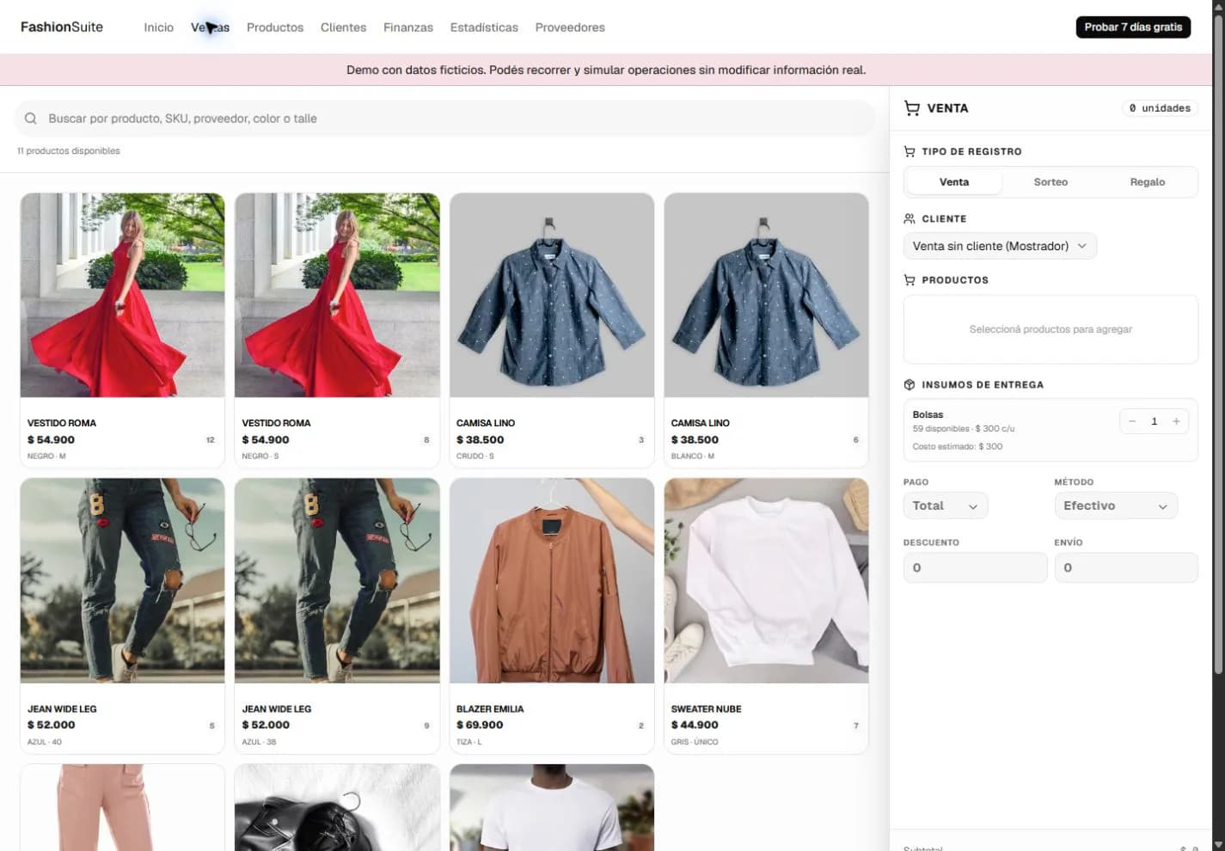Click the 11 productos disponibles text
This screenshot has height=851, width=1225.
point(69,151)
